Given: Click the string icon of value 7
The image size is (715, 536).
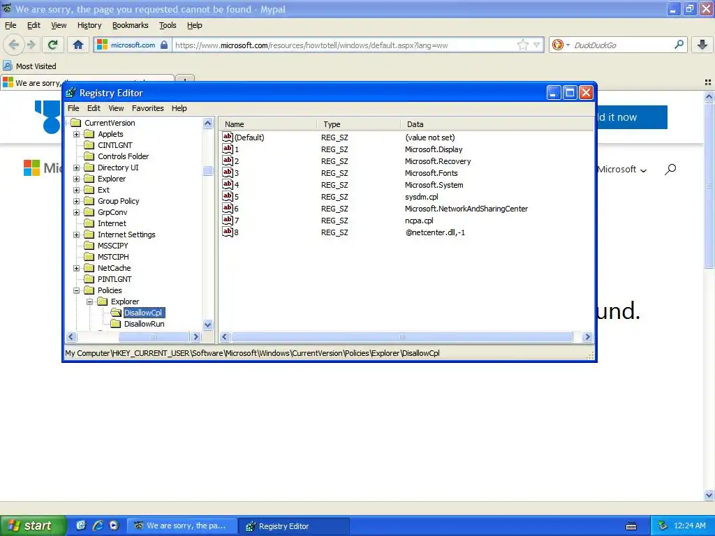Looking at the screenshot, I should (x=228, y=220).
